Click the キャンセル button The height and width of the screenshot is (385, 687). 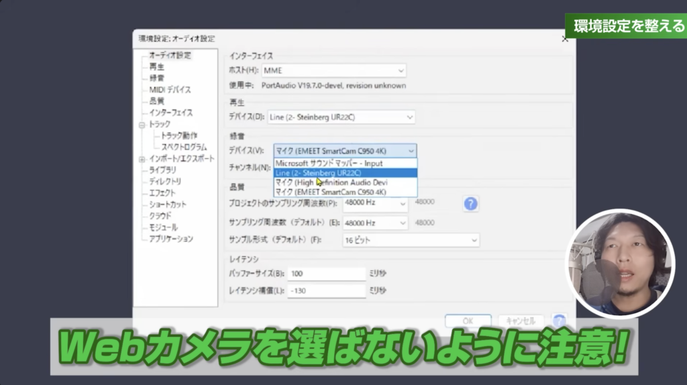pyautogui.click(x=521, y=321)
